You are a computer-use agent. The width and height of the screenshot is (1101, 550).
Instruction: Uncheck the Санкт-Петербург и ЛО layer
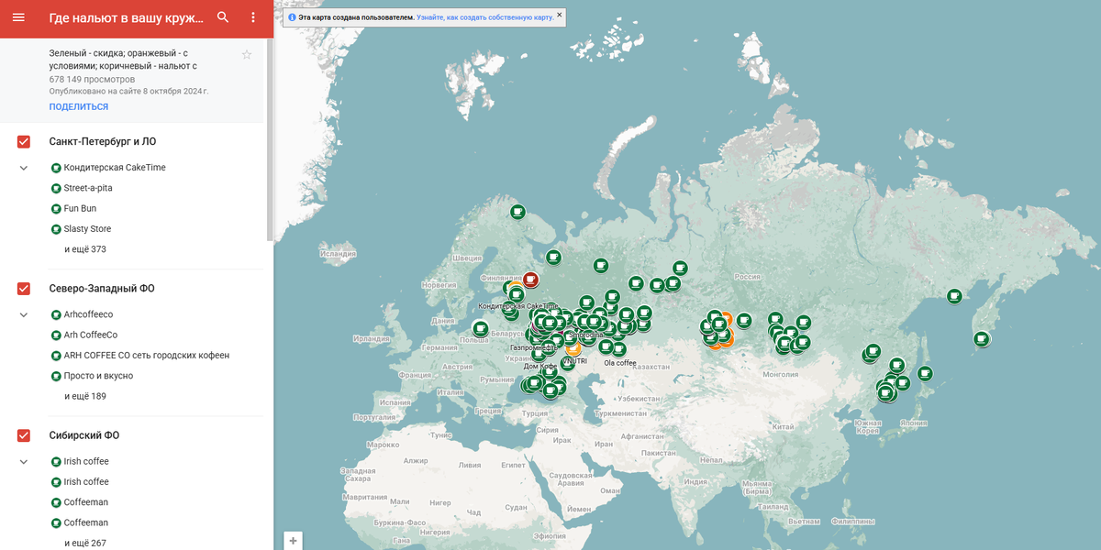point(22,142)
